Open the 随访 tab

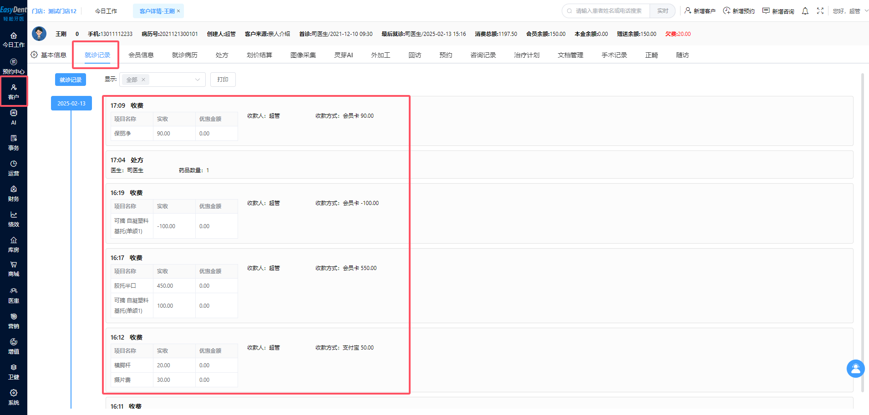(x=682, y=55)
